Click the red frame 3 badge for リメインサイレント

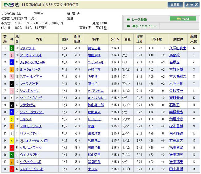coord(11,169)
